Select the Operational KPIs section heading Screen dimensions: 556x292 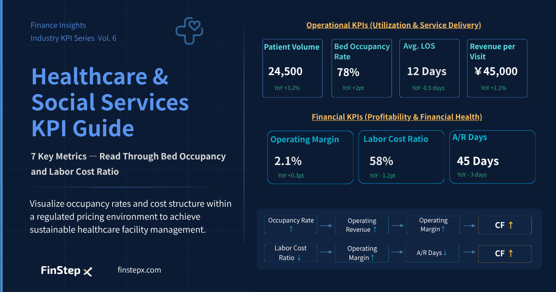pos(393,25)
